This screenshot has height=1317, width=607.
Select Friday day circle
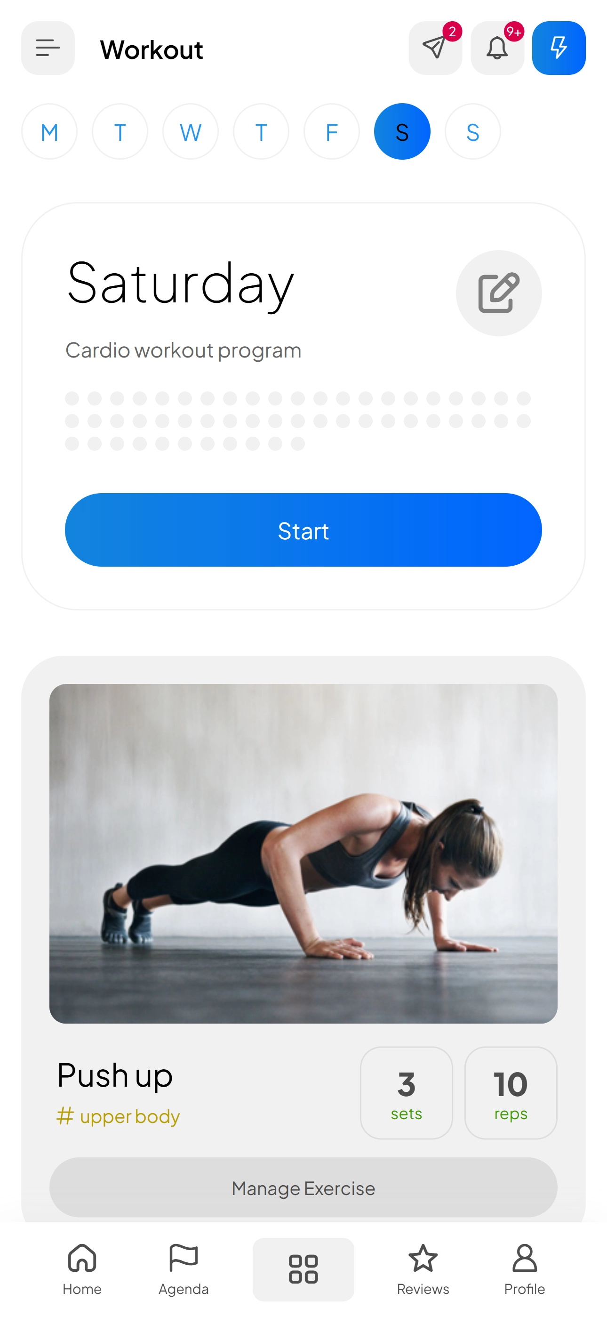tap(332, 132)
